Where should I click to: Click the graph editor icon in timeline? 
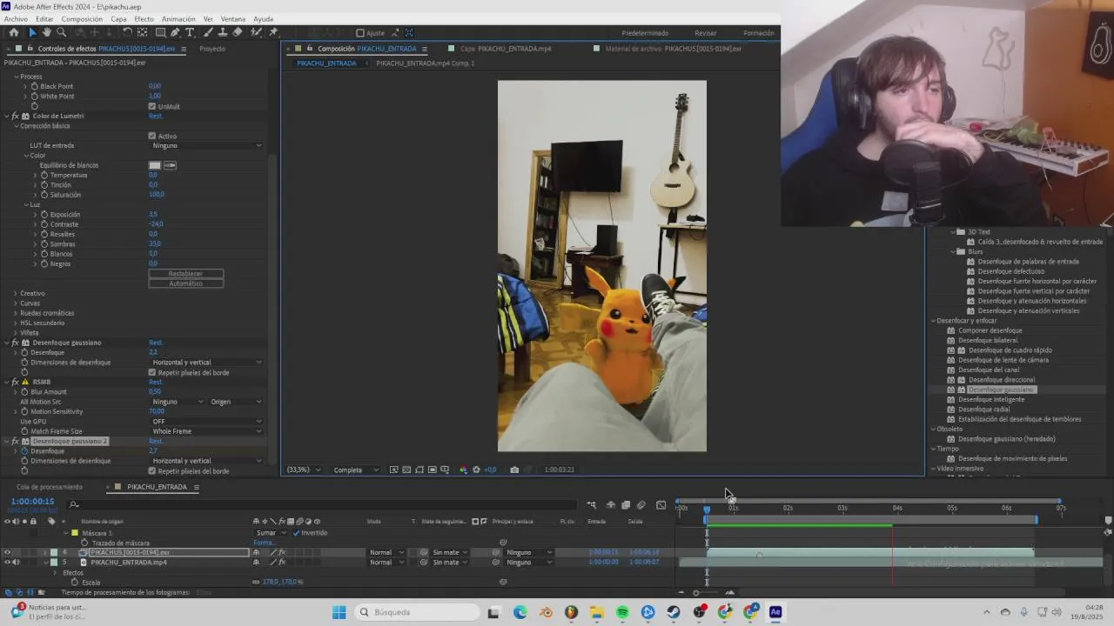661,504
